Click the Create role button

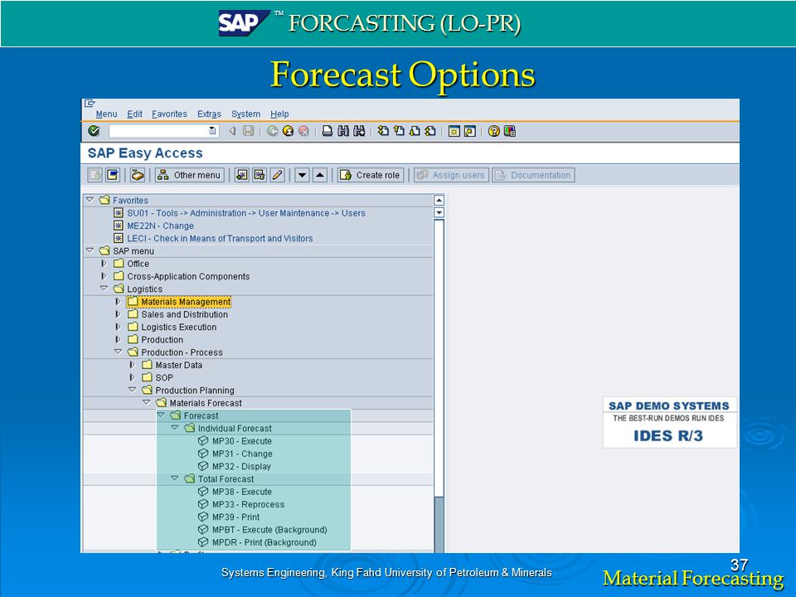(x=371, y=175)
